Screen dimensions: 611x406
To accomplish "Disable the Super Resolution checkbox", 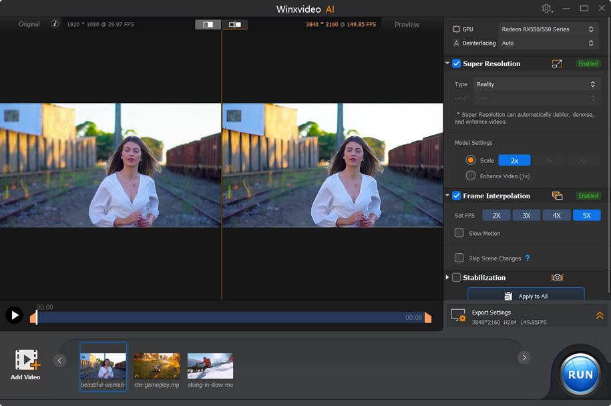I will point(455,63).
